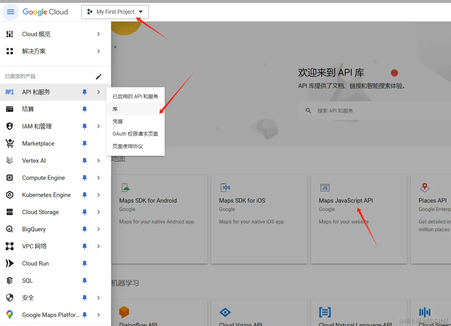Viewport: 451px width, 326px height.
Task: Expand the IAM 和管理 submenu chevron
Action: [x=99, y=126]
